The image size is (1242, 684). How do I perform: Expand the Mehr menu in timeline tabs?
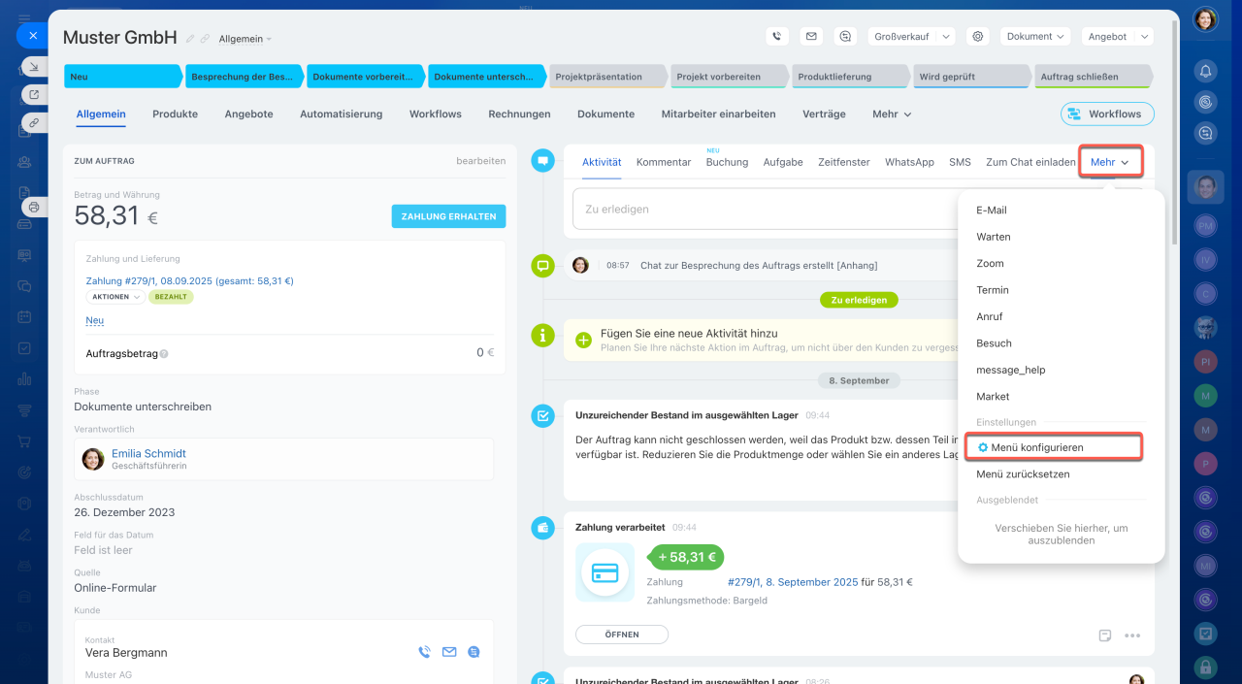(x=1110, y=162)
